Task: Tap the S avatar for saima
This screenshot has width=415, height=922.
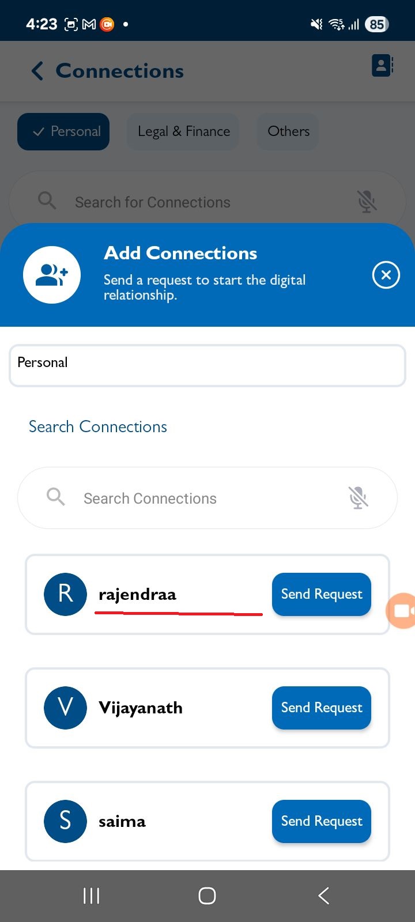Action: pos(65,821)
